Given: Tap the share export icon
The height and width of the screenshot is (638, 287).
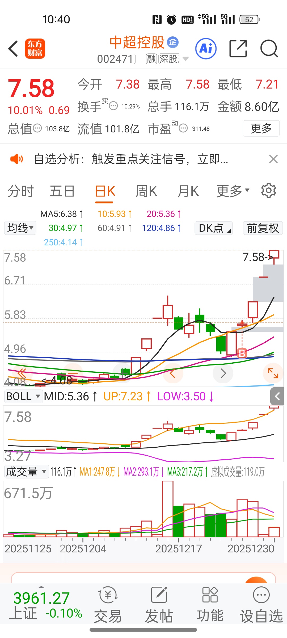Looking at the screenshot, I should (x=238, y=49).
